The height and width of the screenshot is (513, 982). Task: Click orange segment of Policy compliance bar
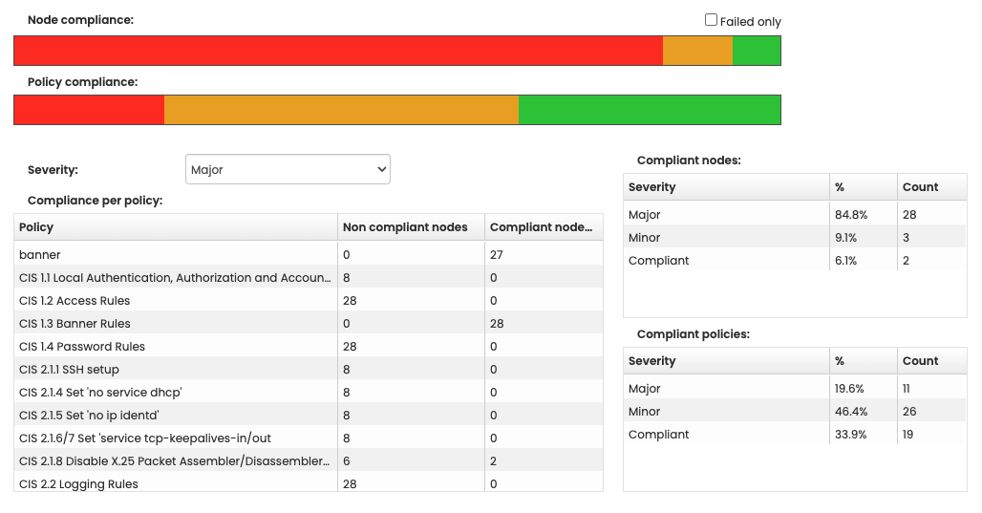341,110
